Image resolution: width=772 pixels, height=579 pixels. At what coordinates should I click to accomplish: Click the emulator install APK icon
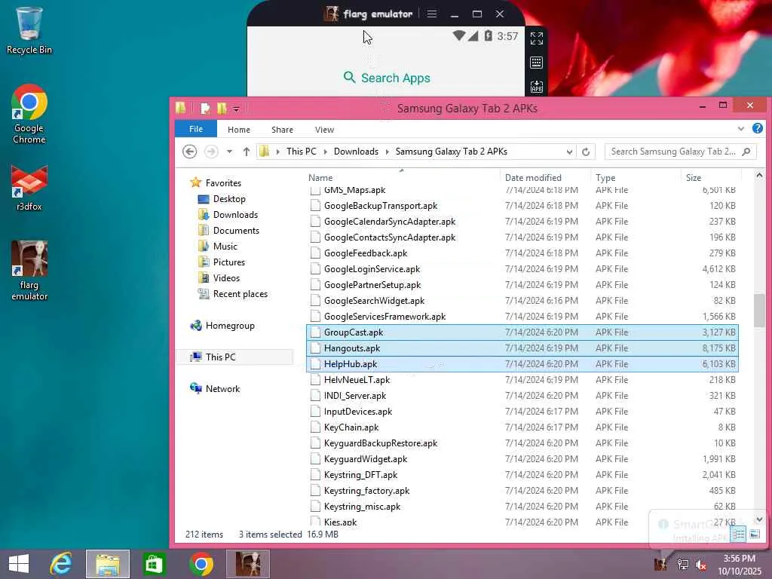[x=536, y=87]
